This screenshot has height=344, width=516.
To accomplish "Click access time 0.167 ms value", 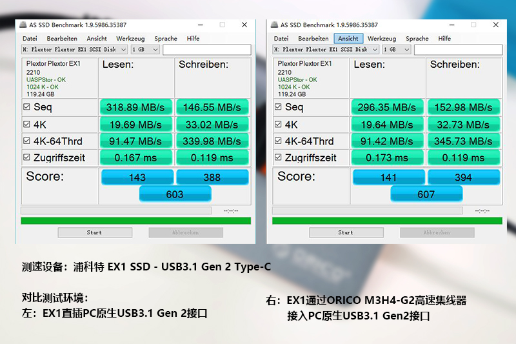I will click(x=135, y=157).
